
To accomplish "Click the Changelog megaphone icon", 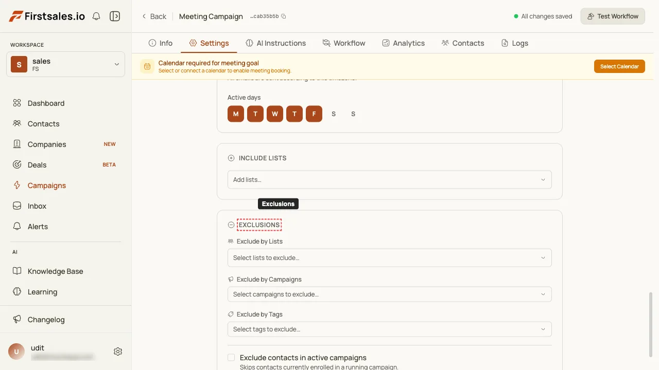I will point(17,320).
